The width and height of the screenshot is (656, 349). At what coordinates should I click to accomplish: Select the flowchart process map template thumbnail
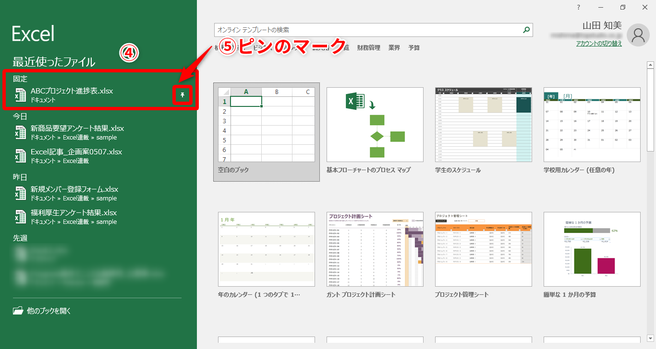[x=375, y=125]
